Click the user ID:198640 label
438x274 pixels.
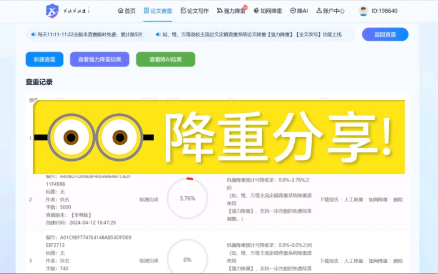(384, 11)
